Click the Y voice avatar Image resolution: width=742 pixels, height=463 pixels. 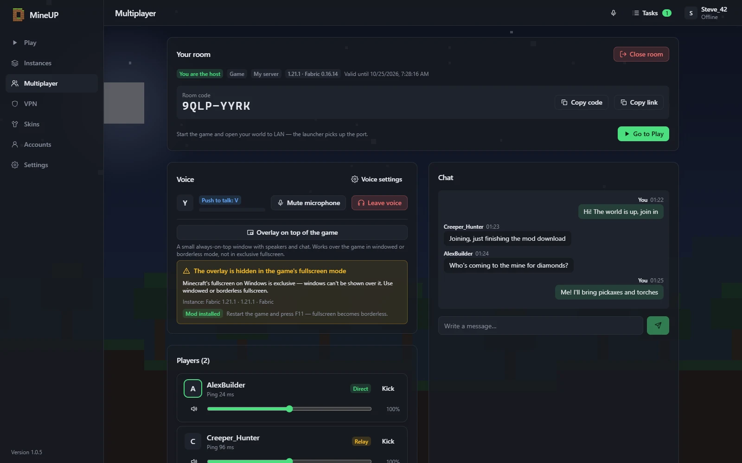click(x=185, y=203)
